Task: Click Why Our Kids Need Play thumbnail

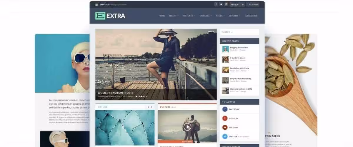Action: [225, 80]
